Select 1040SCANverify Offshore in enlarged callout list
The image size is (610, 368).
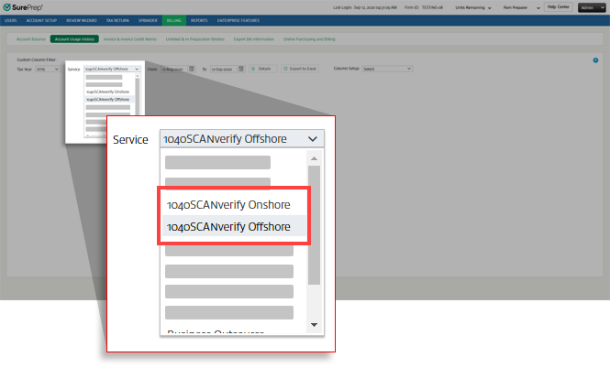(233, 226)
